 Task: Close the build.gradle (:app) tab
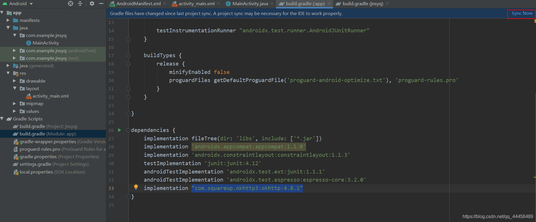[329, 3]
